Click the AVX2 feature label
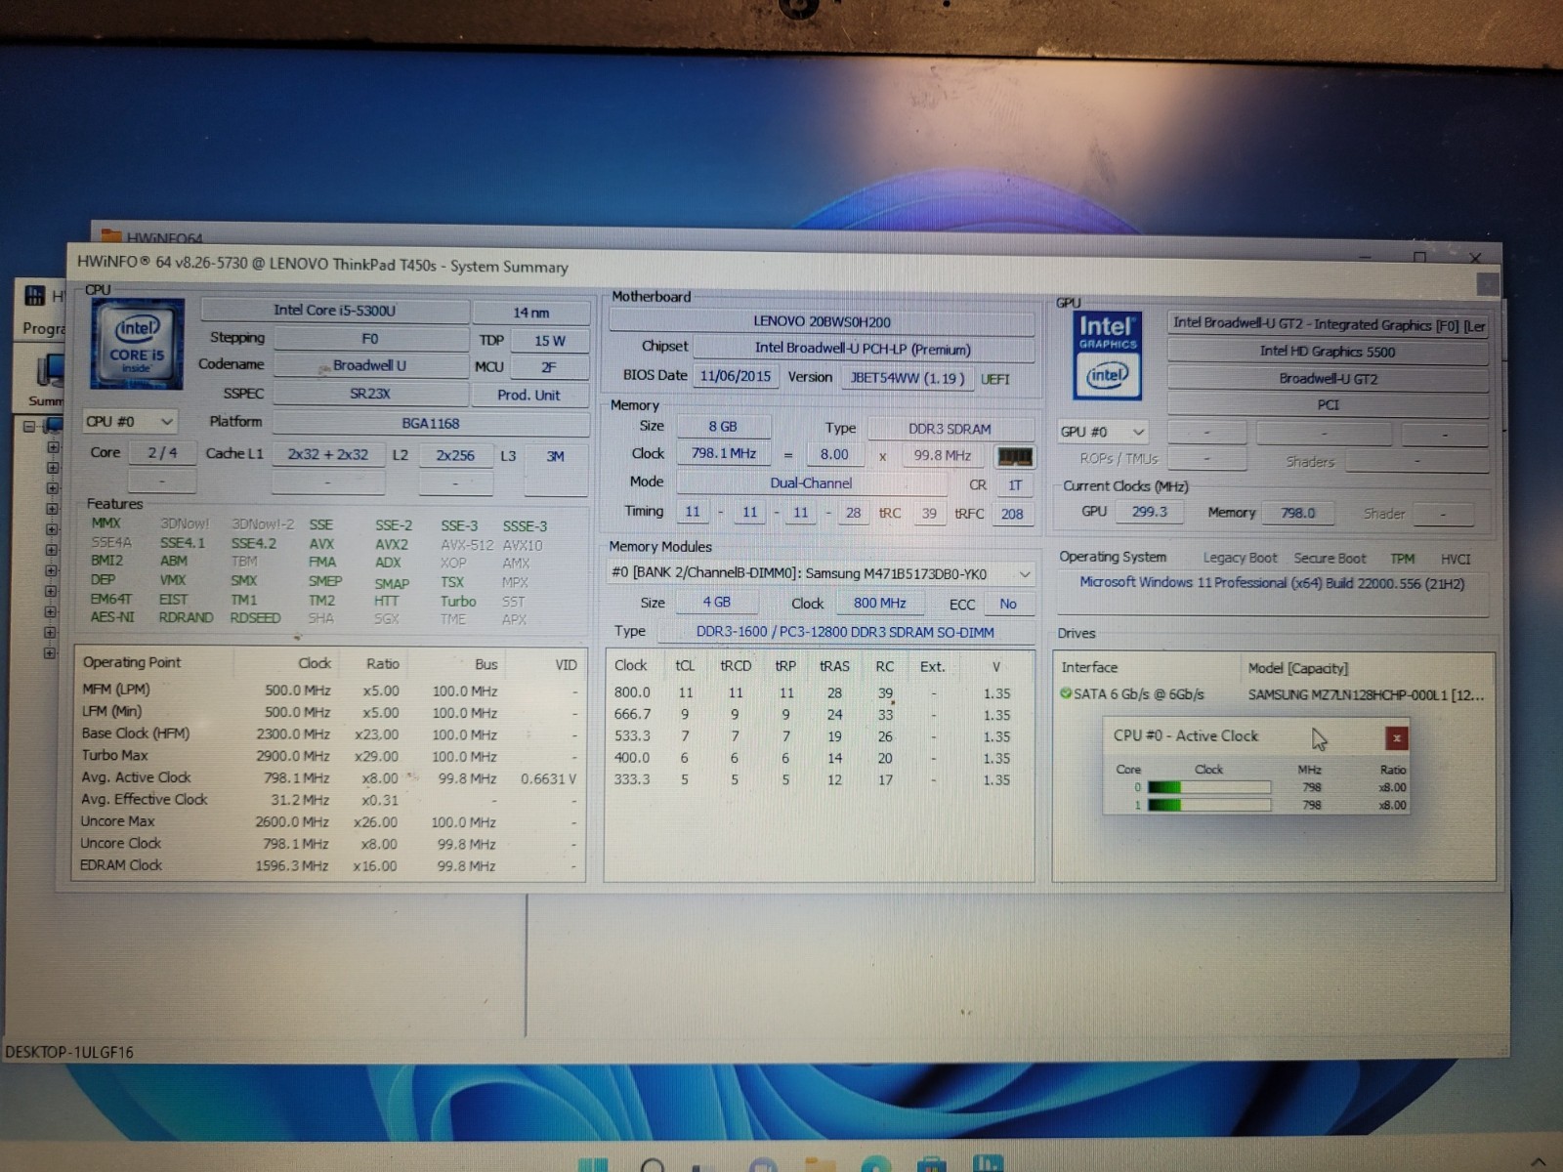The height and width of the screenshot is (1172, 1563). point(392,544)
